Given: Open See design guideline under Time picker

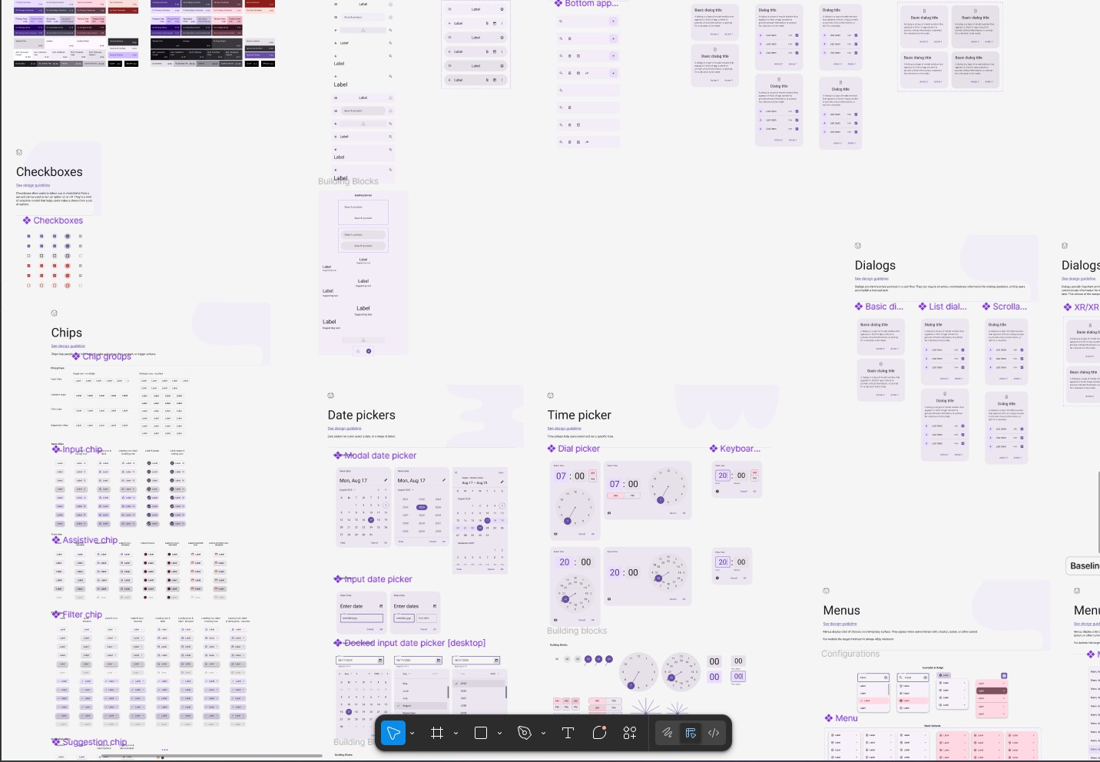Looking at the screenshot, I should point(564,429).
